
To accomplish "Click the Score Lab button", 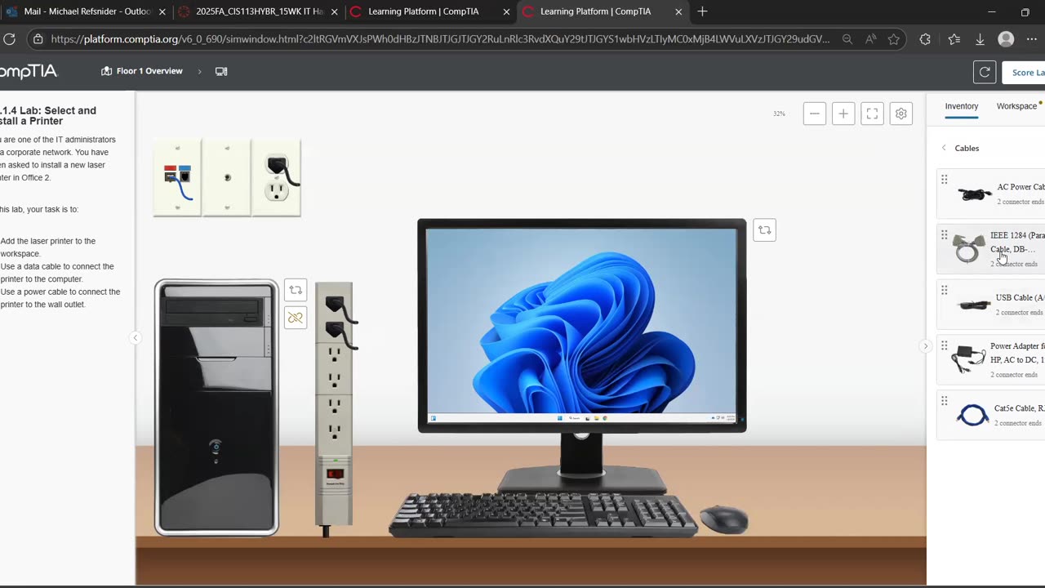I will click(1025, 72).
